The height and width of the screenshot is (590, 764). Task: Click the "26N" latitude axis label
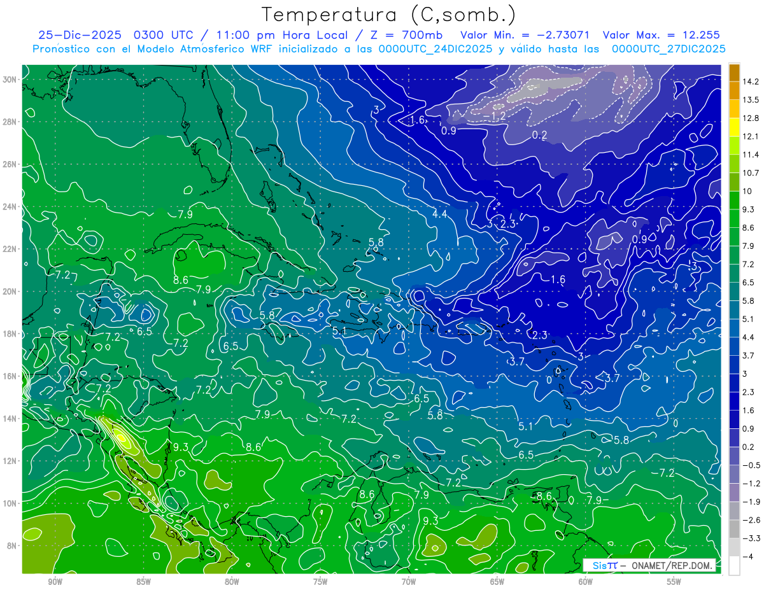[x=10, y=164]
